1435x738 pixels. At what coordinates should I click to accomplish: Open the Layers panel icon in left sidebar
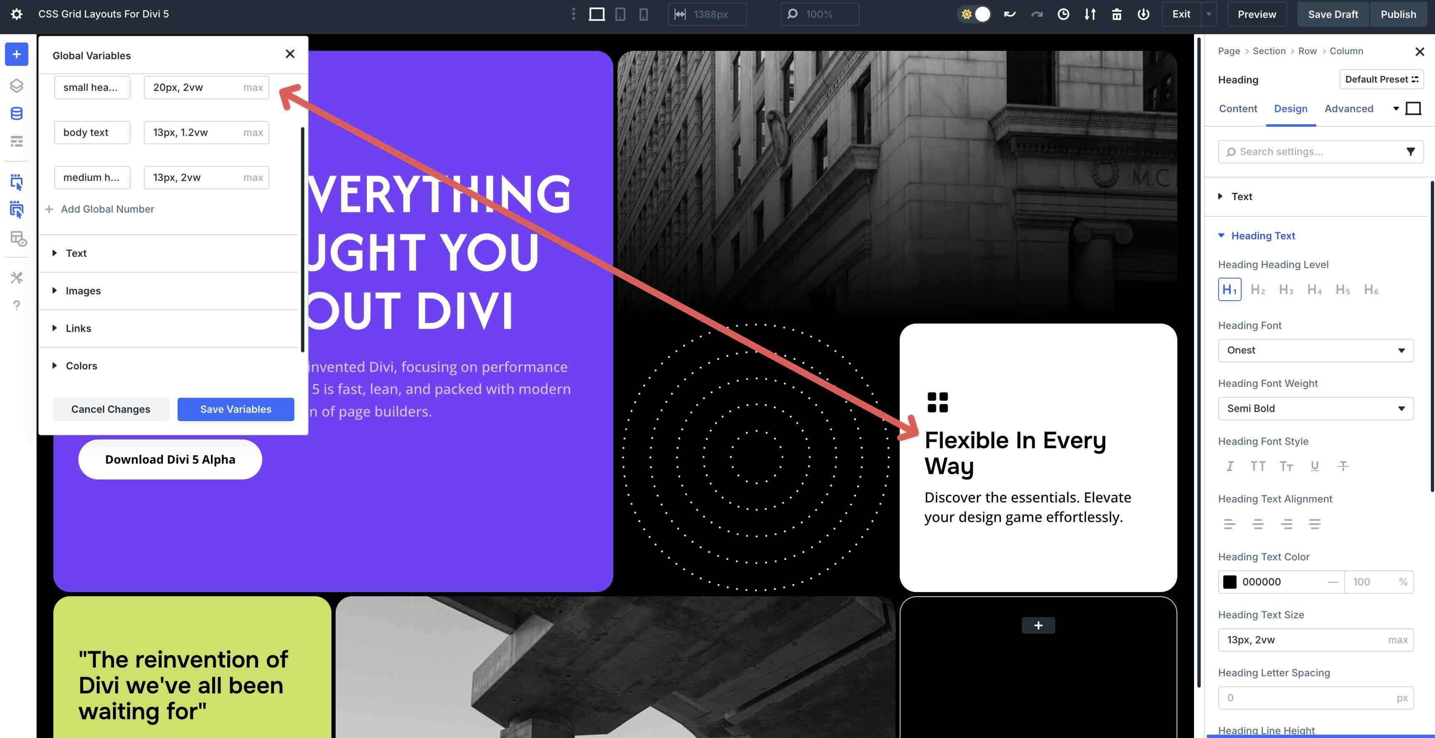[x=16, y=86]
